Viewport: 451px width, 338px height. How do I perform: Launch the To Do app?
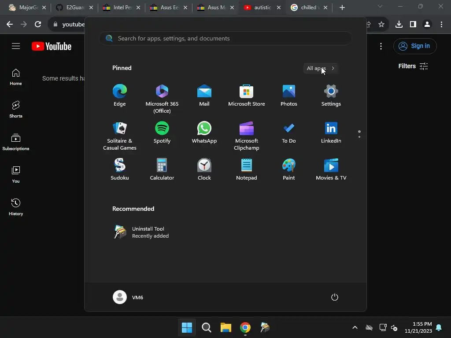[x=289, y=132]
